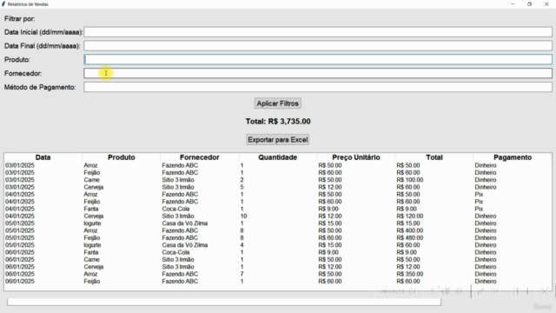Select Carne product on 03/01/2025

(x=91, y=180)
